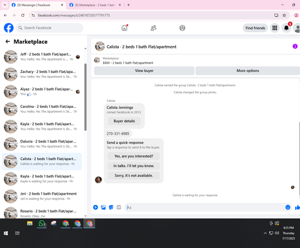Click the View buyer button

(x=144, y=71)
